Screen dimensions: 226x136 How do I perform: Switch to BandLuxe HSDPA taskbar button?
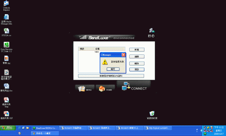(45, 128)
